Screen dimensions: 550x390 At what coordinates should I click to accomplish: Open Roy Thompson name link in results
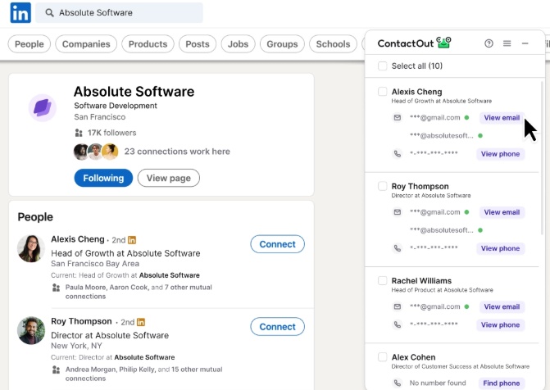tap(81, 321)
